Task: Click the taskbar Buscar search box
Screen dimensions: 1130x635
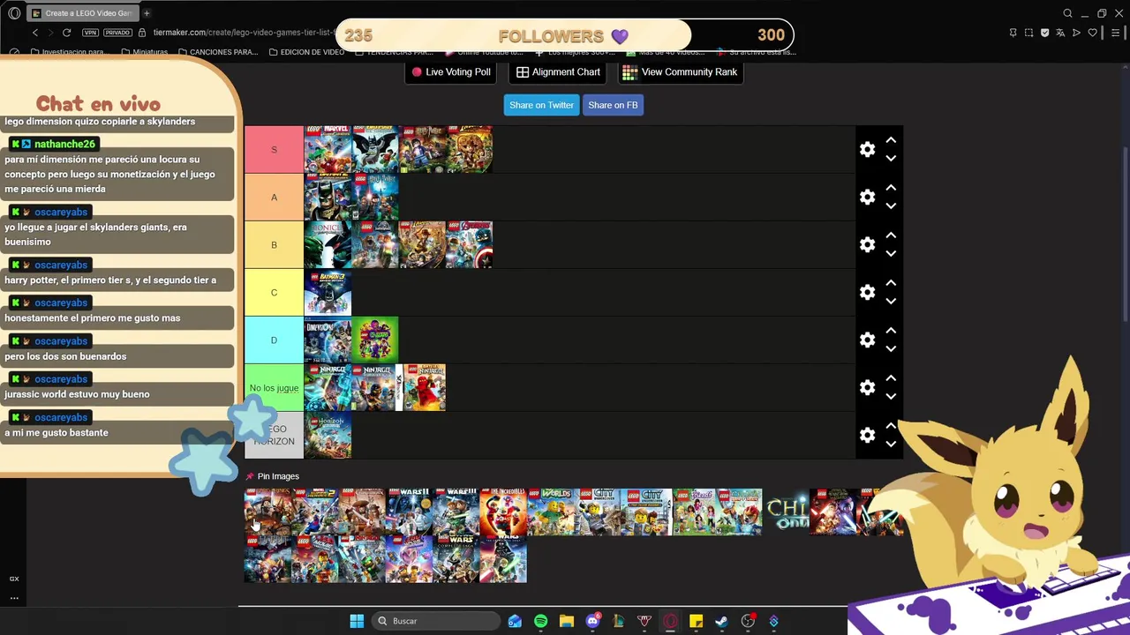Action: [434, 621]
